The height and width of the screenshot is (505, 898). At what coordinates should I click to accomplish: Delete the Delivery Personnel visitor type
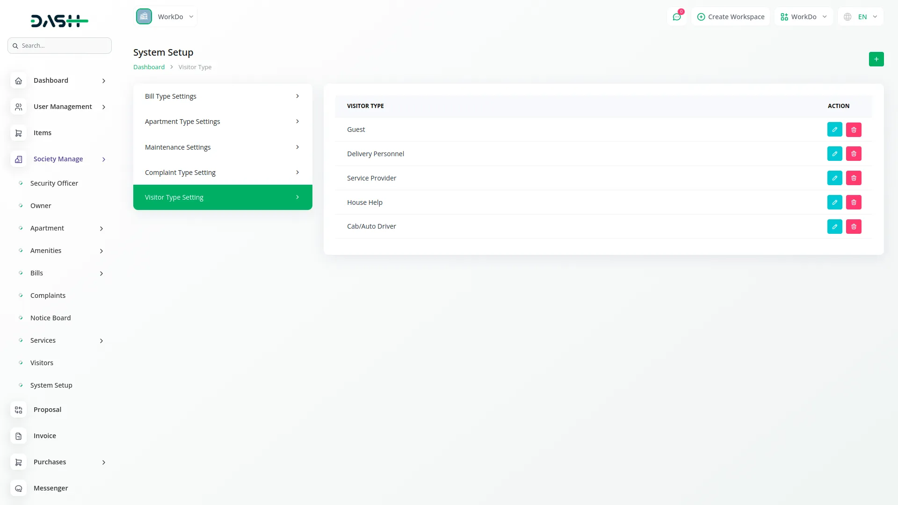point(854,154)
